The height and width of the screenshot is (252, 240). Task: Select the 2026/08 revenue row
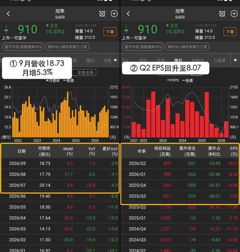[60, 174]
